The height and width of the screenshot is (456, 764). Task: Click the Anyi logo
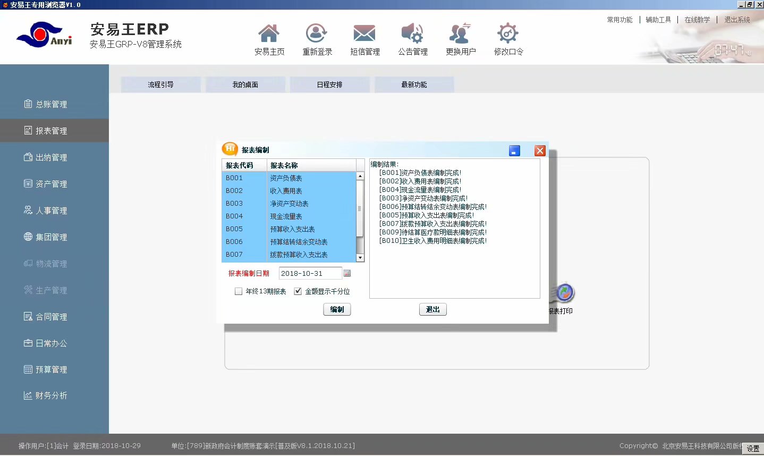point(44,36)
